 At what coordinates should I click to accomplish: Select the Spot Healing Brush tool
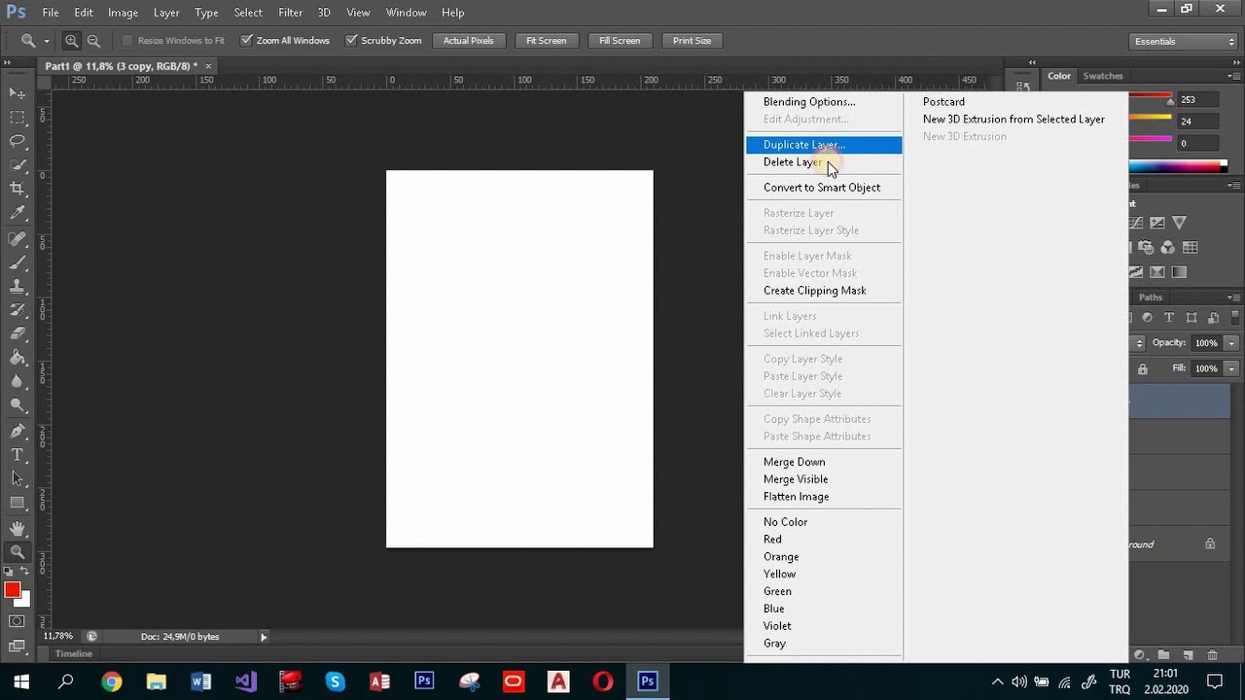click(18, 239)
